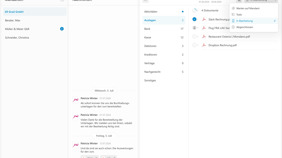Open the Verträge category

(164, 63)
